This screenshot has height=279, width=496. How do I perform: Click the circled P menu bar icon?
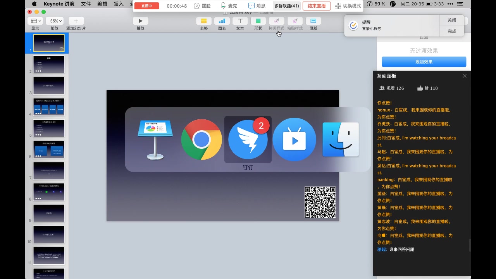393,4
